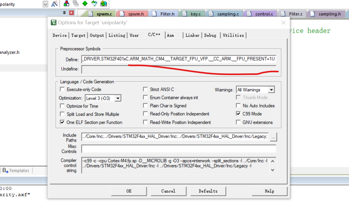This screenshot has height=211, width=349.
Task: Open the Pack Installer green diamond icon
Action: click(85, 4)
